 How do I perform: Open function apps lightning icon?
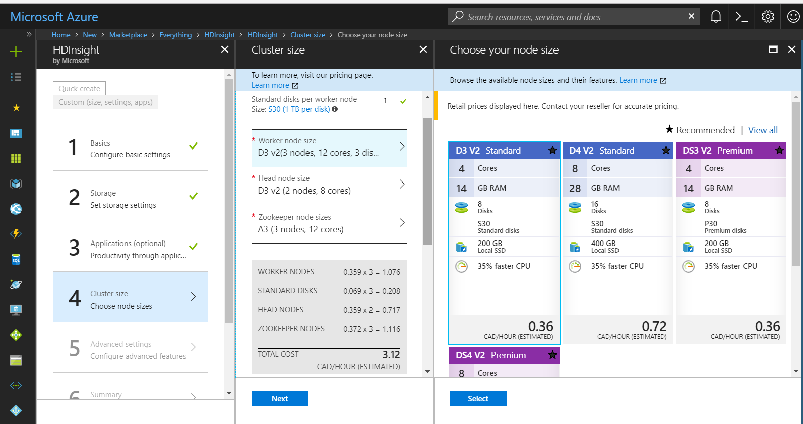(x=16, y=234)
